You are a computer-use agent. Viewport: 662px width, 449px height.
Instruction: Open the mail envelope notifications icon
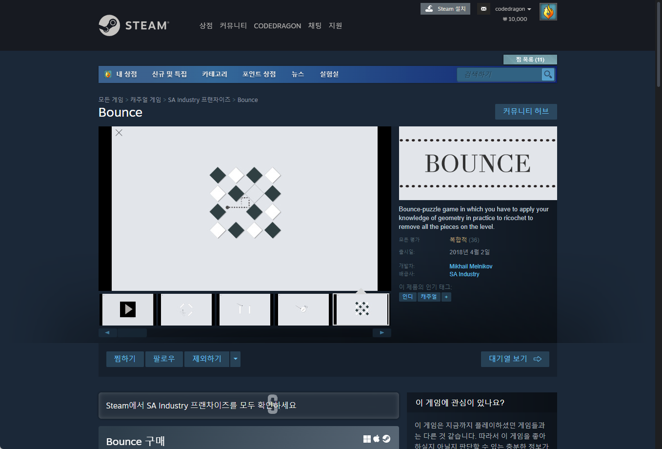(x=483, y=9)
